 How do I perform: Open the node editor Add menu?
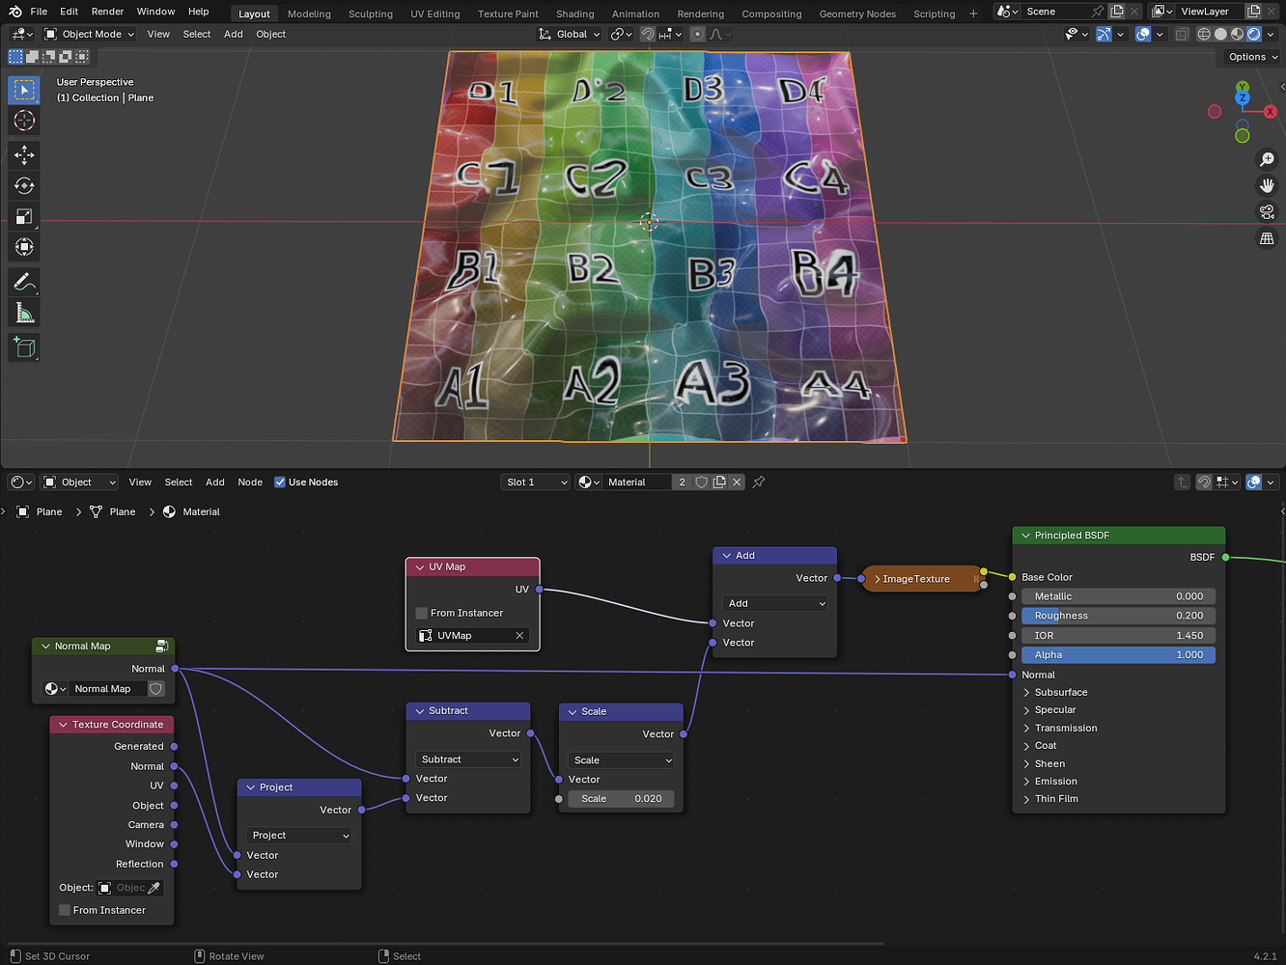coord(215,482)
